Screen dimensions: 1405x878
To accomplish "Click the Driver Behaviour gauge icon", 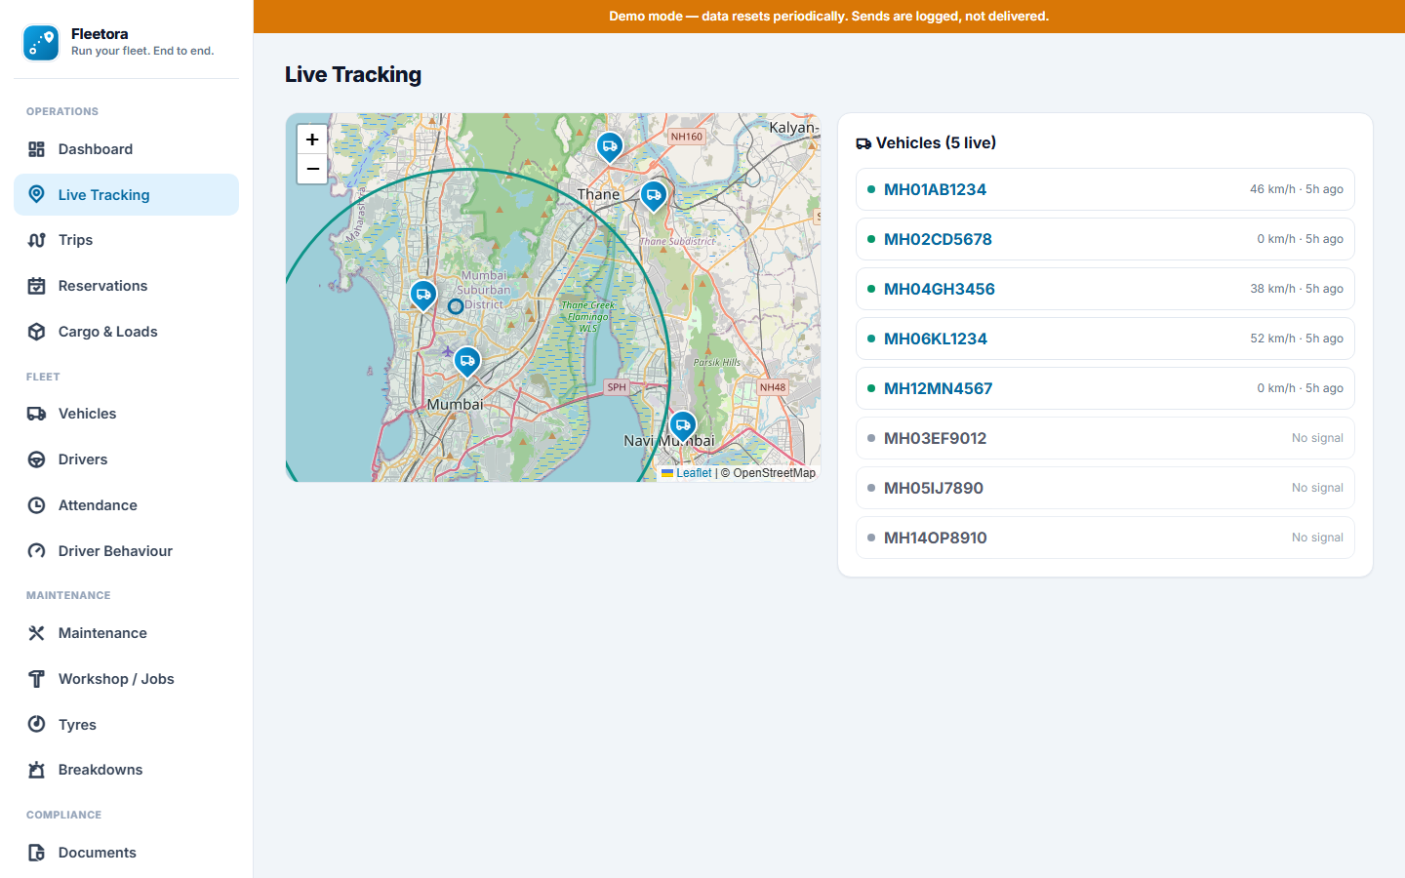I will pos(36,551).
